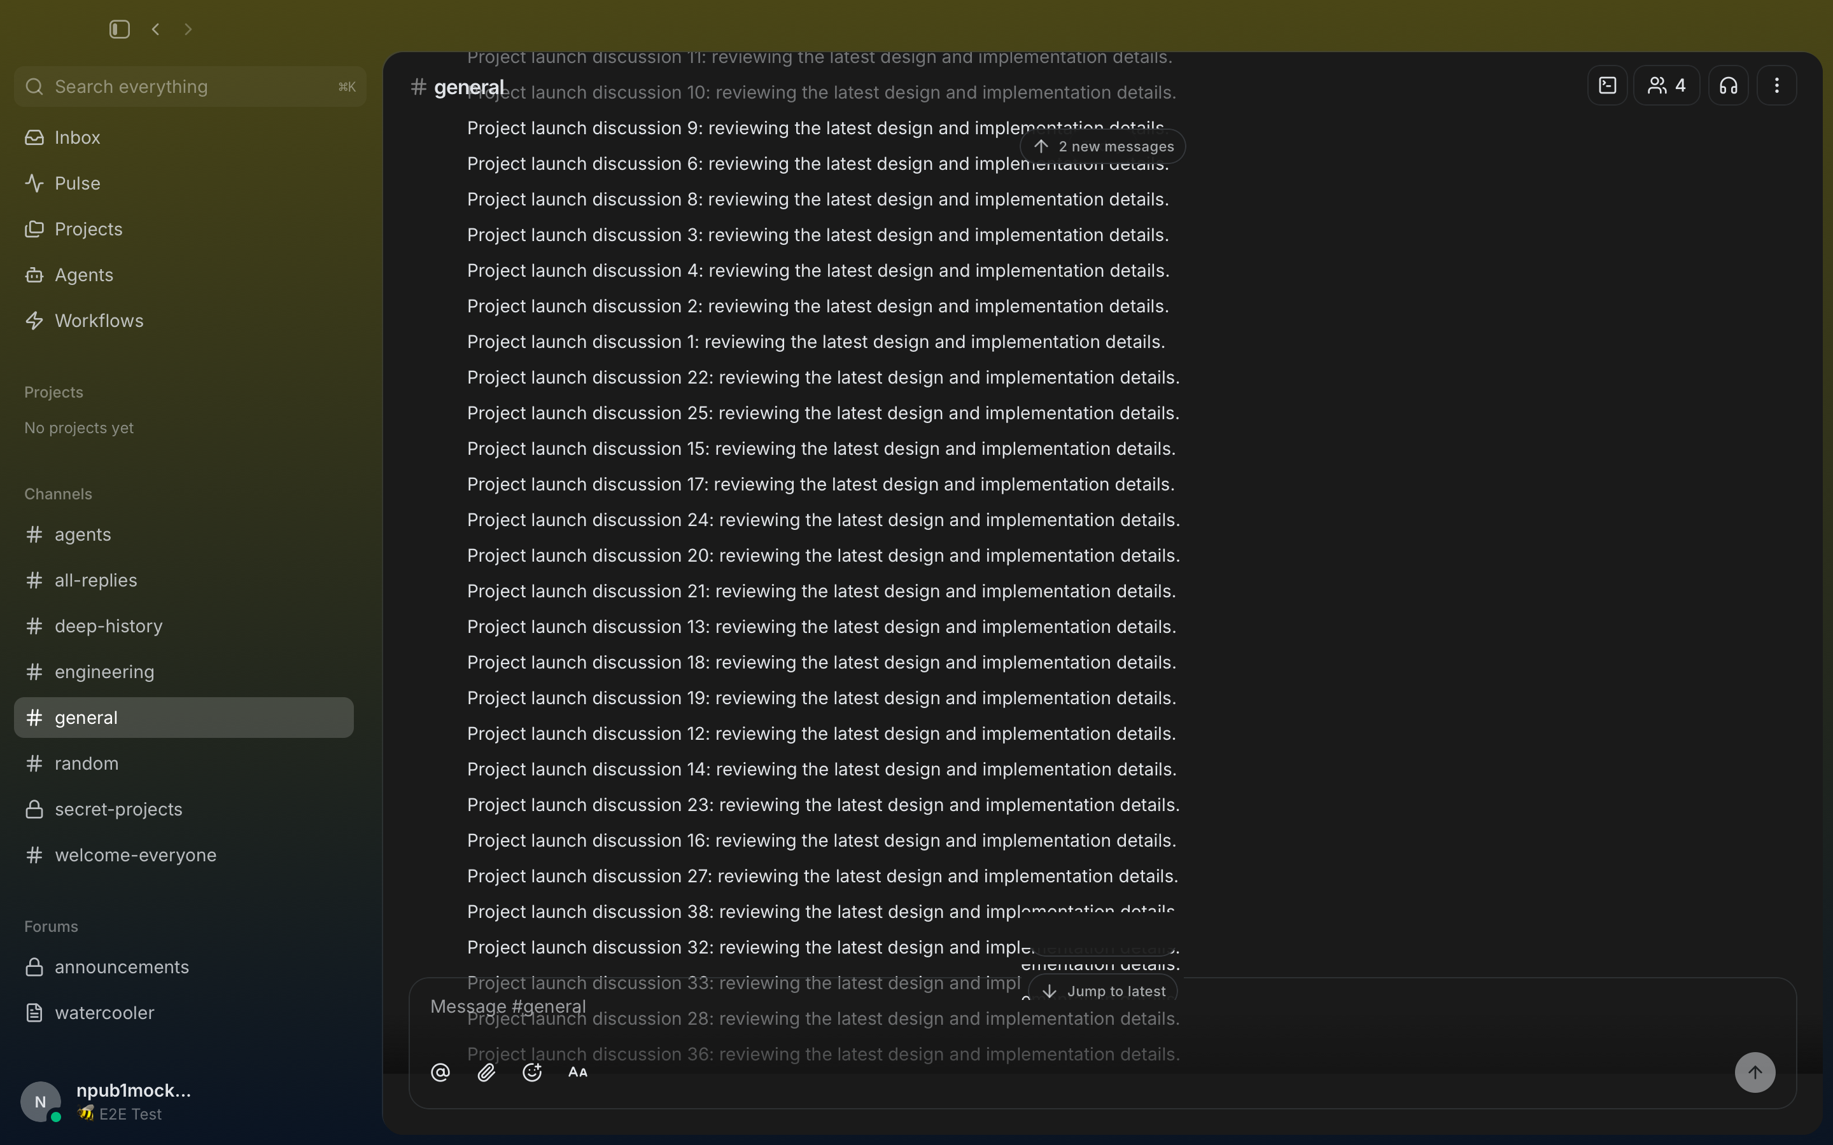Viewport: 1833px width, 1145px height.
Task: Open the deep-history channel
Action: click(x=183, y=627)
